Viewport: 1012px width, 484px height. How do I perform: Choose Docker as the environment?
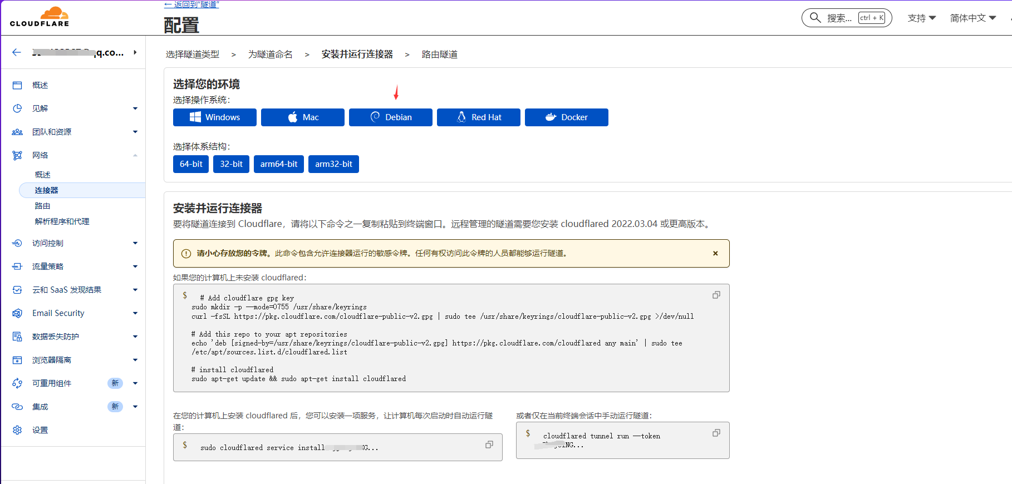tap(566, 117)
